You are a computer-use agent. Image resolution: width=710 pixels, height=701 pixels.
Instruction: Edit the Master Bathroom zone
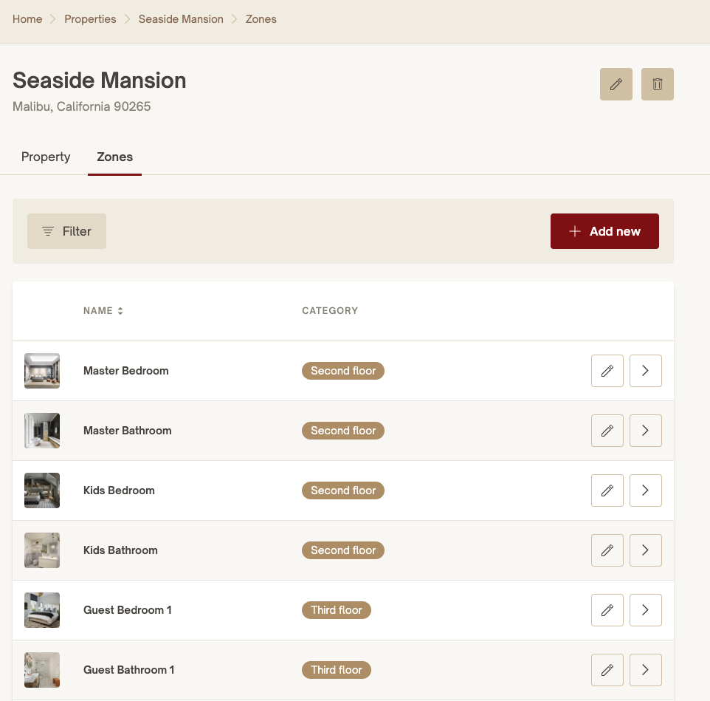click(607, 431)
